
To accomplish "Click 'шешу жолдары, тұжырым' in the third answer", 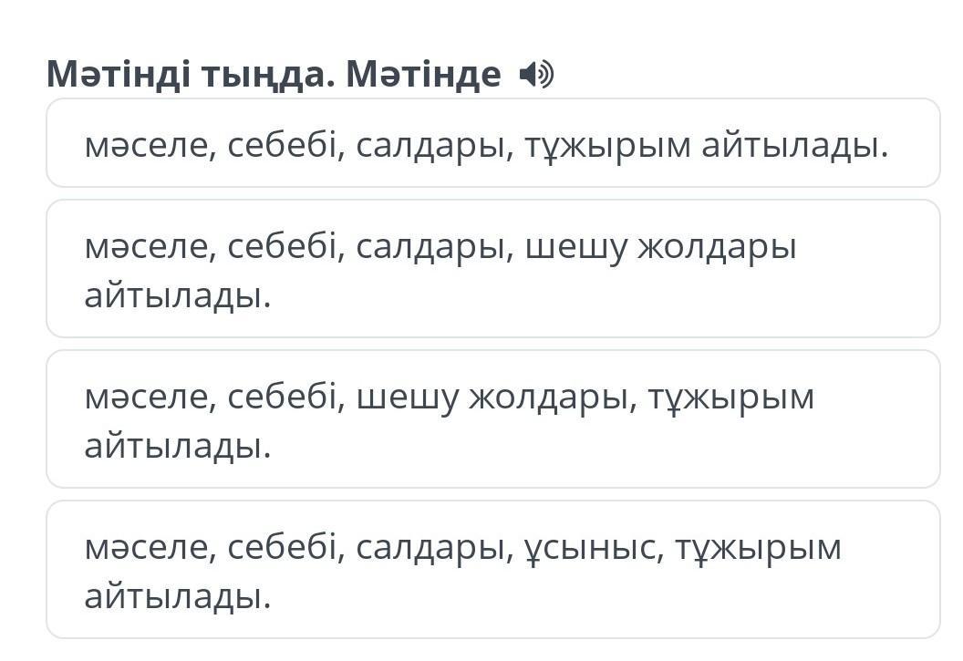I will (x=584, y=398).
